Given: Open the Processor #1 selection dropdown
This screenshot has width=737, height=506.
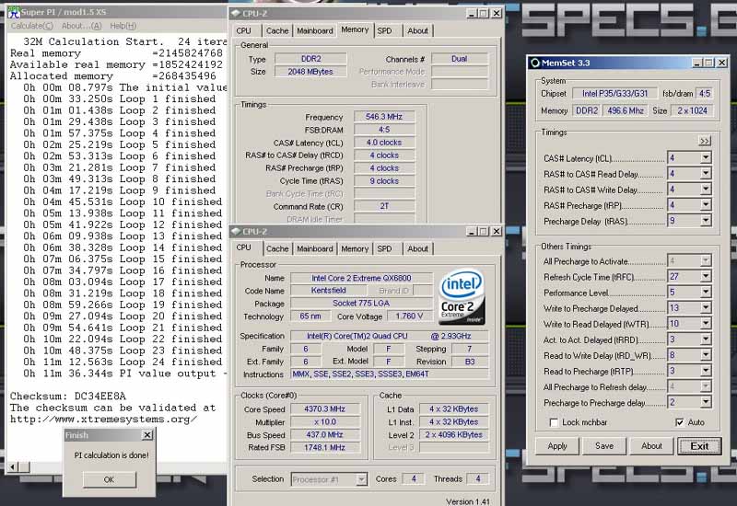Looking at the screenshot, I should point(361,479).
